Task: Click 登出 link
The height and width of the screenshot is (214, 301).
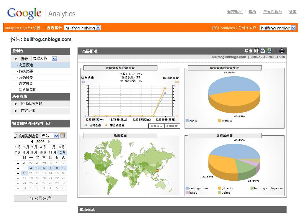Action: (x=292, y=11)
